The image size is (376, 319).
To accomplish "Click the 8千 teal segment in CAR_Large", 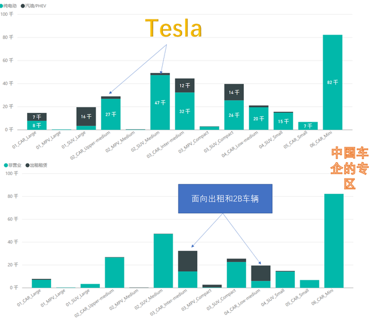I will tap(36, 125).
